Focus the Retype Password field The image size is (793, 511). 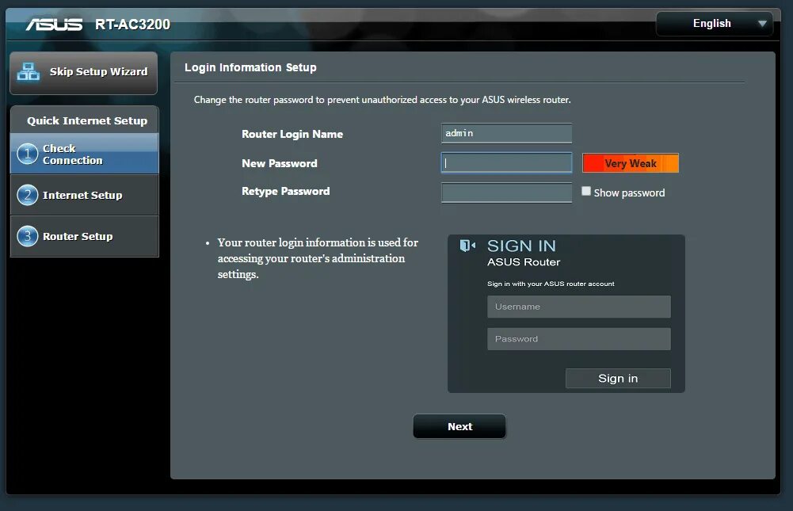(506, 193)
